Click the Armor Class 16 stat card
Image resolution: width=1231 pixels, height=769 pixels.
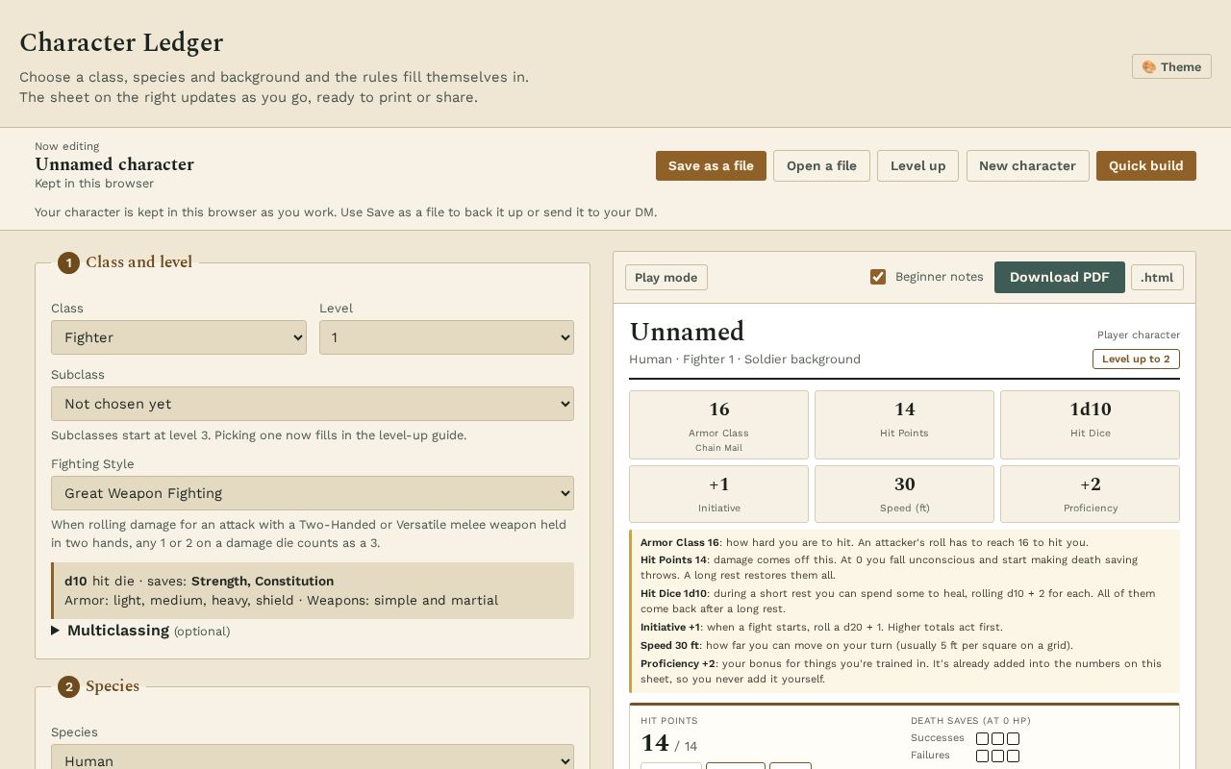(718, 425)
